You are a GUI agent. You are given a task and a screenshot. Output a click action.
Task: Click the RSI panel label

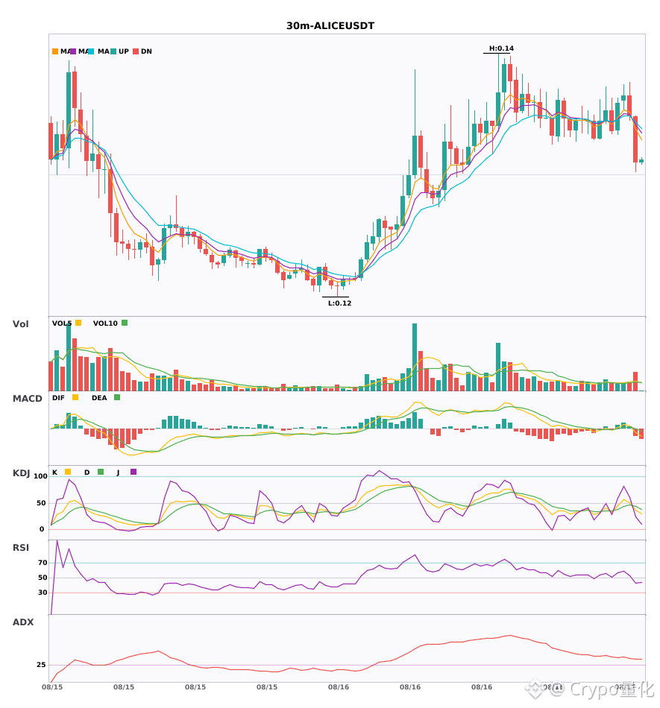tap(21, 548)
